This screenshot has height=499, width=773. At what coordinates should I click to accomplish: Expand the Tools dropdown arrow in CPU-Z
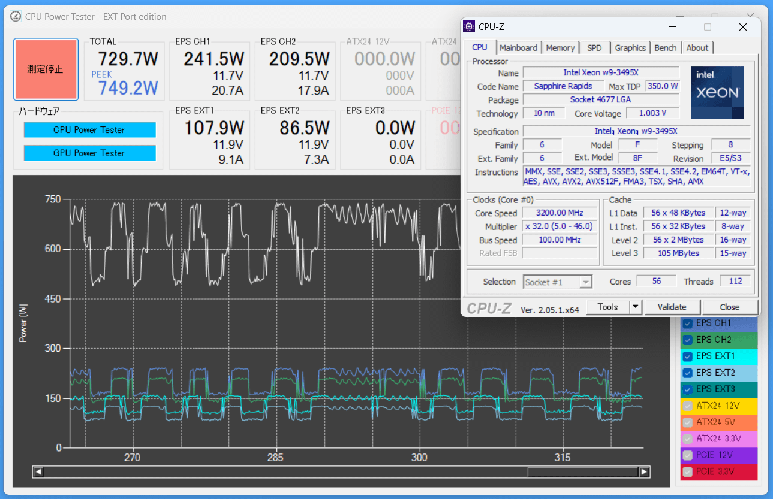click(x=636, y=307)
